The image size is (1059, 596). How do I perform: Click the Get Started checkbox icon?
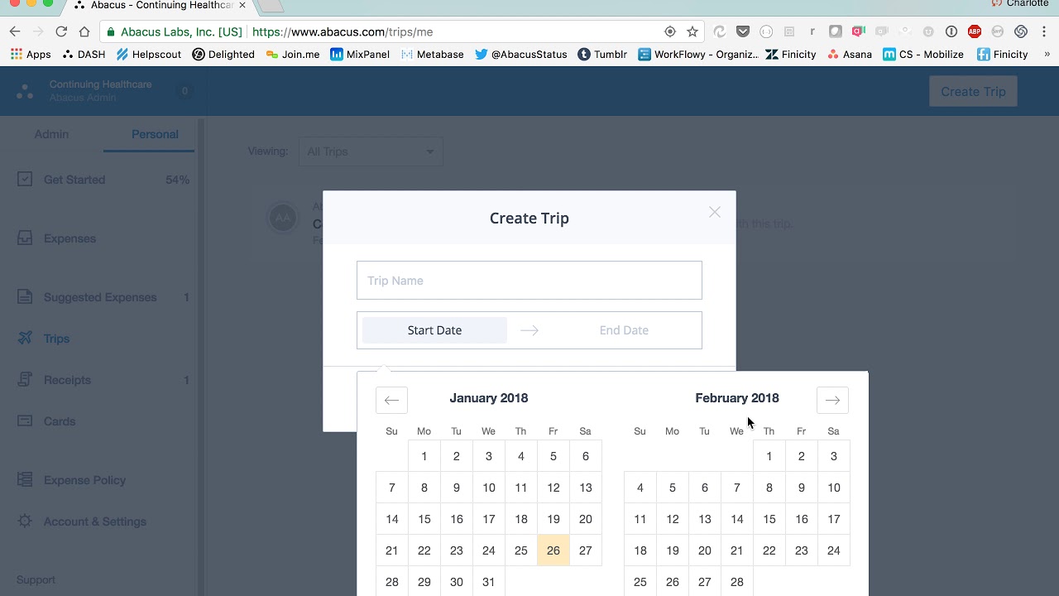pos(25,179)
